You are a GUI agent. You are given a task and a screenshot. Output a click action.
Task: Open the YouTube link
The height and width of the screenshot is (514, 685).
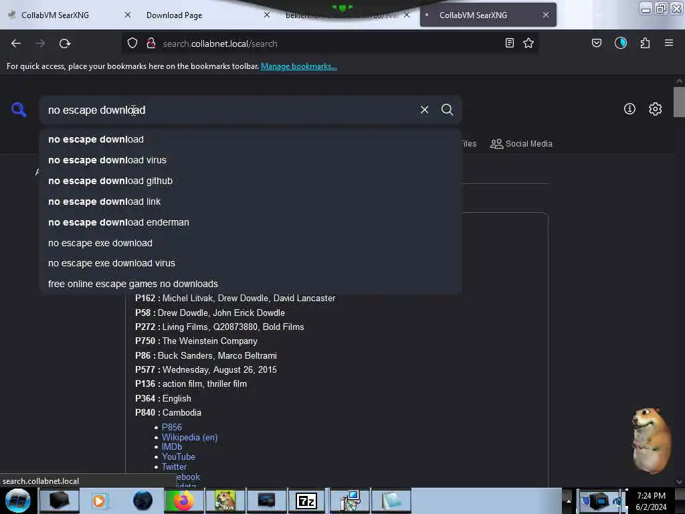pyautogui.click(x=178, y=456)
